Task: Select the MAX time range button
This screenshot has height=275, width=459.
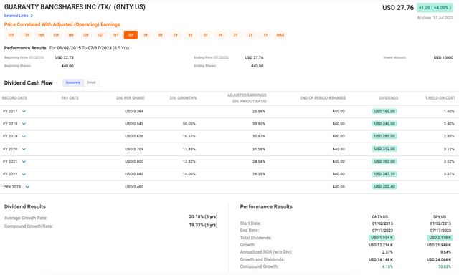Action: (280, 35)
